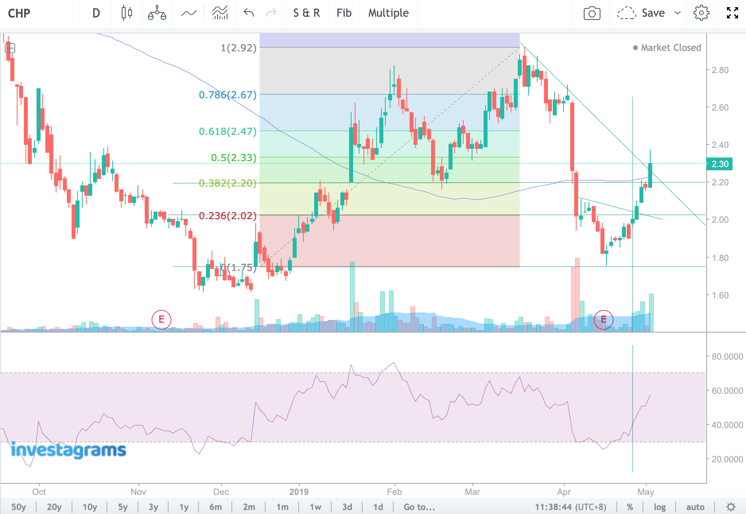Select the 2m time range

pos(249,507)
